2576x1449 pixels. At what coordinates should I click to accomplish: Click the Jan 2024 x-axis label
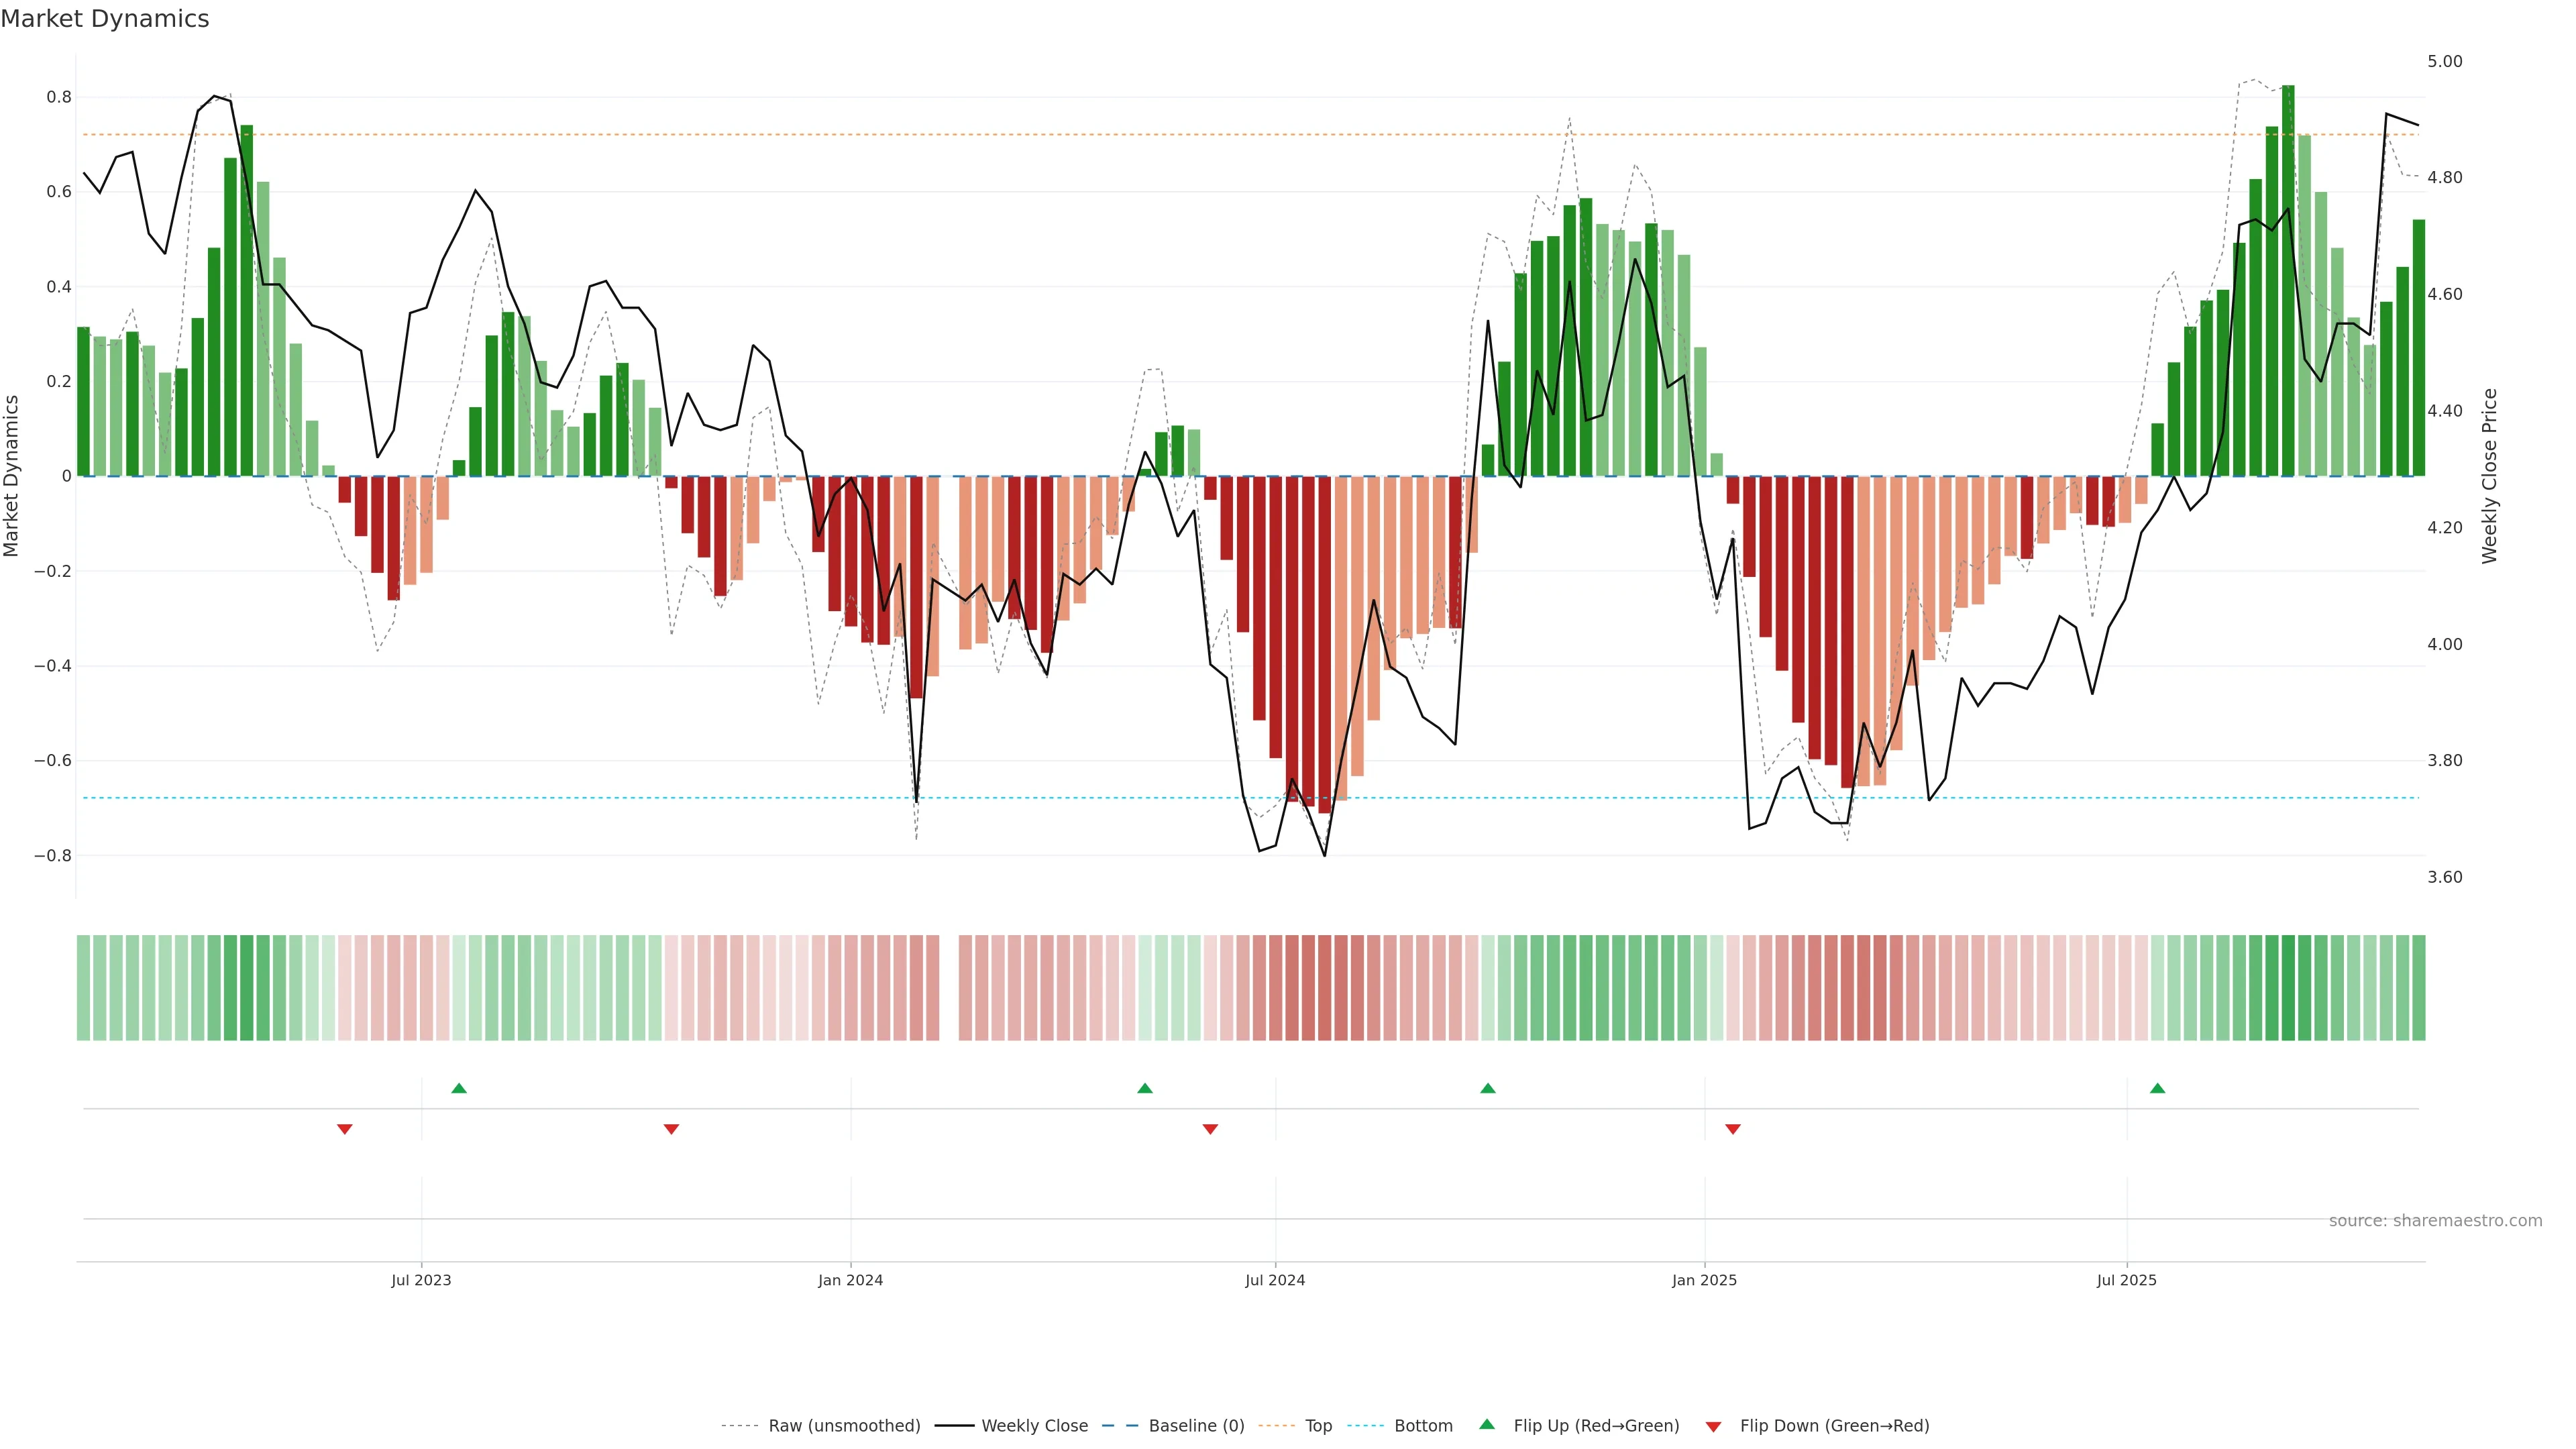[x=850, y=1280]
